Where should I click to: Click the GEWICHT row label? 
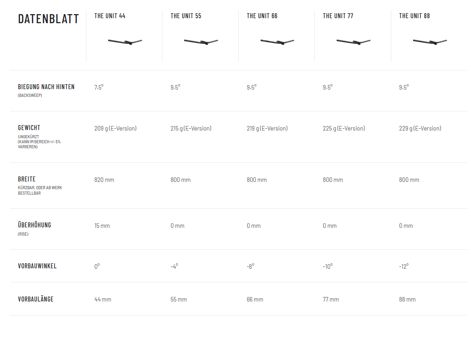click(x=29, y=128)
